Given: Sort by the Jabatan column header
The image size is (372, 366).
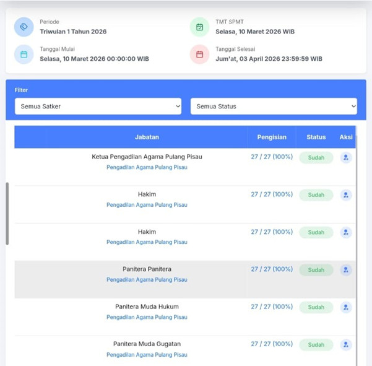Looking at the screenshot, I should tap(147, 137).
